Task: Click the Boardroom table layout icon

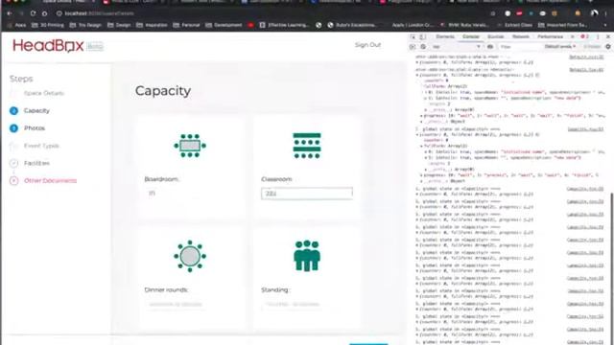Action: pos(190,146)
